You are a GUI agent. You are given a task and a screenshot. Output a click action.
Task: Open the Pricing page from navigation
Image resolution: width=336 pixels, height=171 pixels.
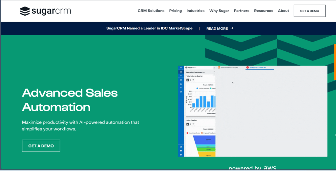pos(176,11)
